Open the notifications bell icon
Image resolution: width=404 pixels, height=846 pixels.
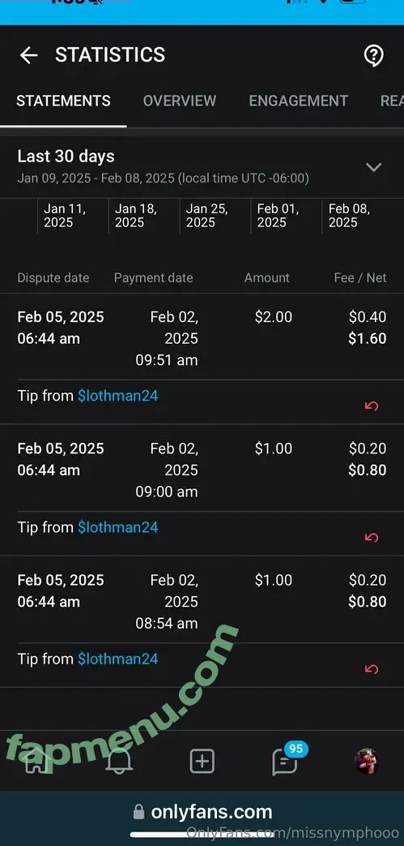tap(119, 762)
